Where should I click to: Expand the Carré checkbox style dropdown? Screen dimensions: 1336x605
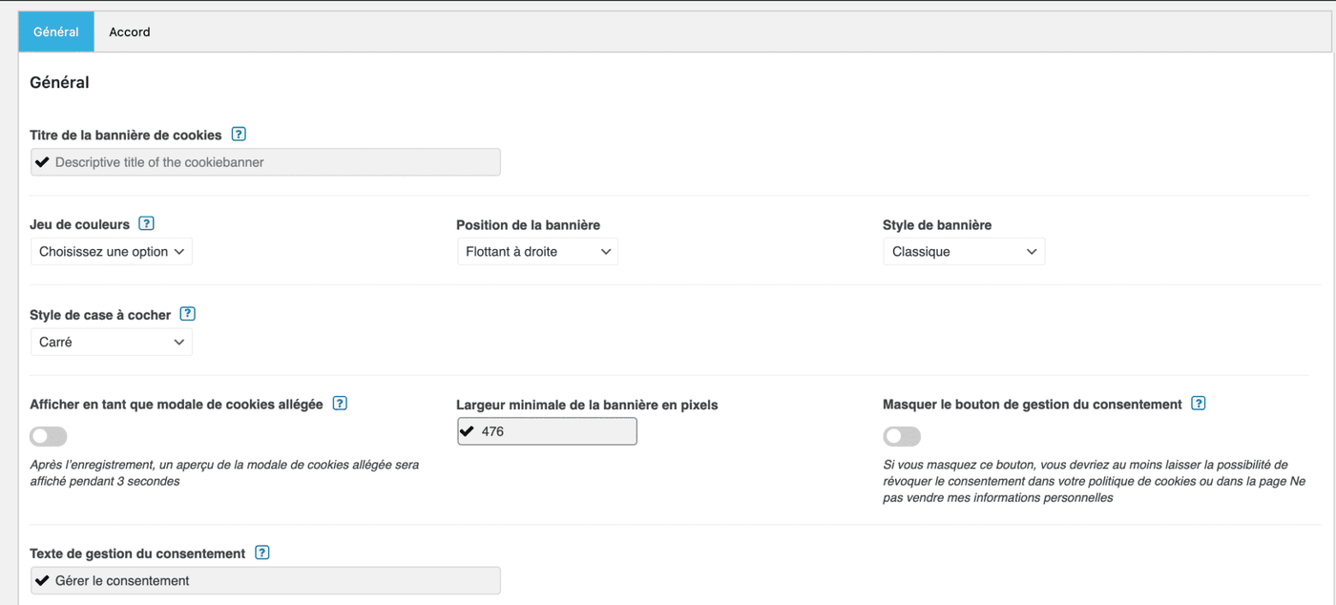pos(112,342)
